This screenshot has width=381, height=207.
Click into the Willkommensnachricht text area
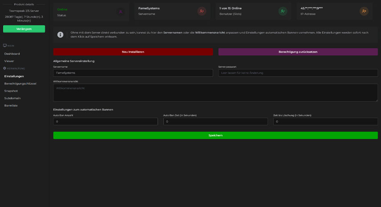pyautogui.click(x=215, y=93)
